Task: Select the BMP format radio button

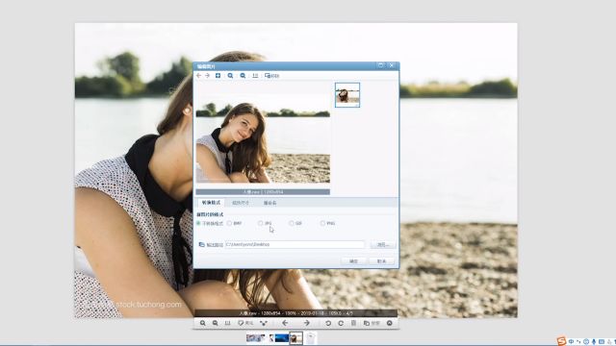Action: click(x=229, y=223)
